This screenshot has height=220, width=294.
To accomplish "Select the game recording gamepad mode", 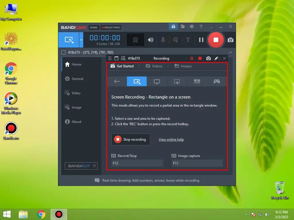I will click(217, 81).
